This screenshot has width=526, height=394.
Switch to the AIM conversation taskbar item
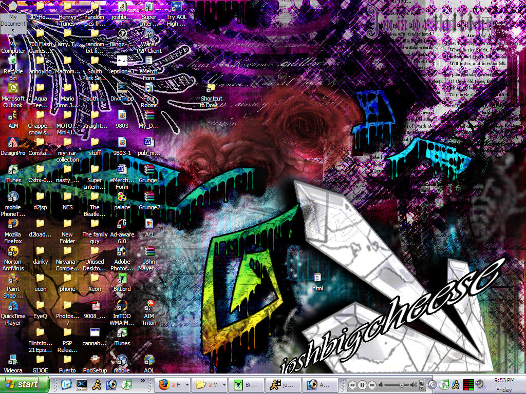283,384
